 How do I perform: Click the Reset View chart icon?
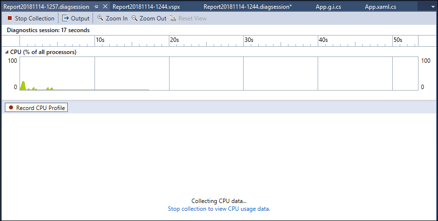173,18
